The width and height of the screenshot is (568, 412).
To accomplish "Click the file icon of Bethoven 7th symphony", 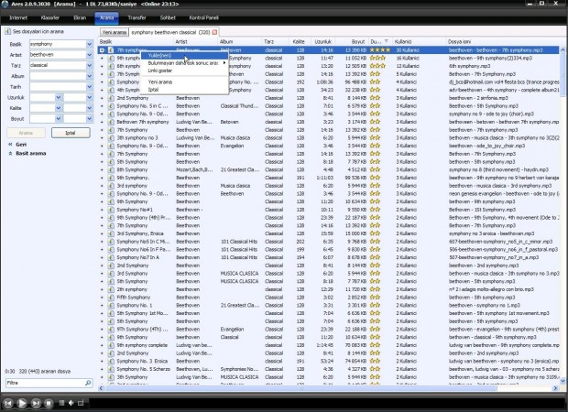I will pos(111,122).
